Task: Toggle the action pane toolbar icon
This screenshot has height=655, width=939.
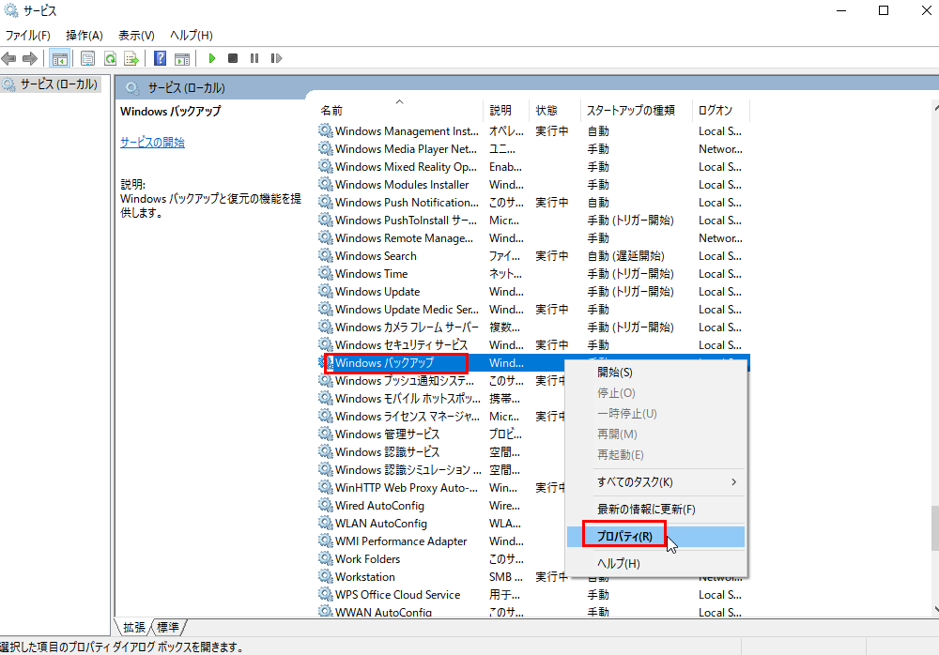Action: pyautogui.click(x=182, y=58)
